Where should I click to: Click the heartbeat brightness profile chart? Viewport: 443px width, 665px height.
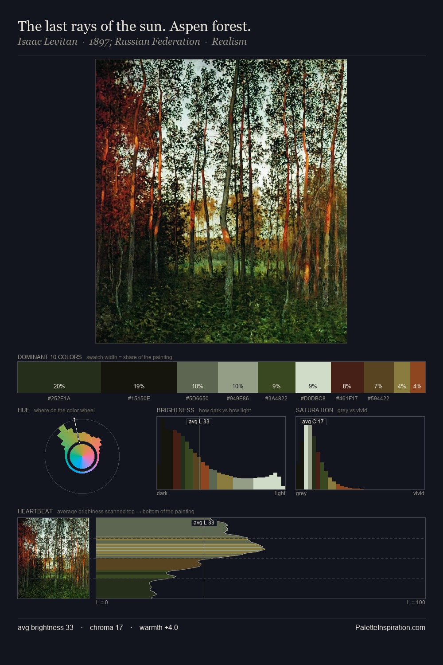pyautogui.click(x=260, y=558)
